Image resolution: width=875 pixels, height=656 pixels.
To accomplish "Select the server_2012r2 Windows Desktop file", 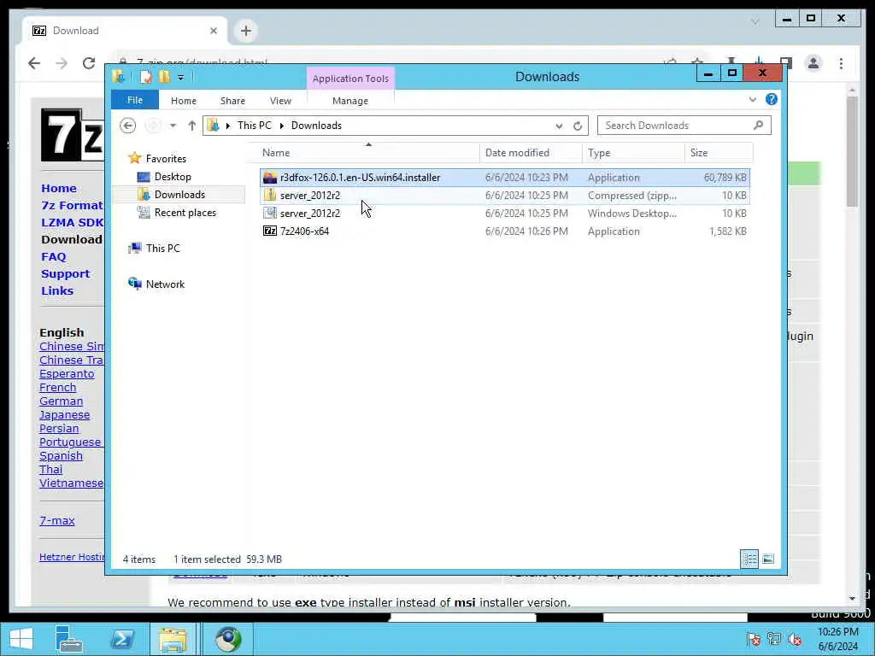I will point(505,213).
